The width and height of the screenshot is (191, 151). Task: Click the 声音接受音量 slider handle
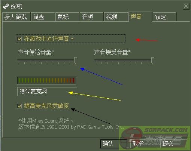152,60
